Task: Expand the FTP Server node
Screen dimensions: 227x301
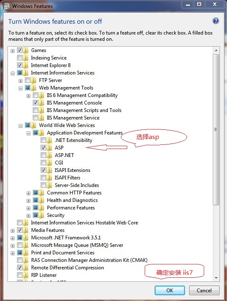Action: [20, 81]
